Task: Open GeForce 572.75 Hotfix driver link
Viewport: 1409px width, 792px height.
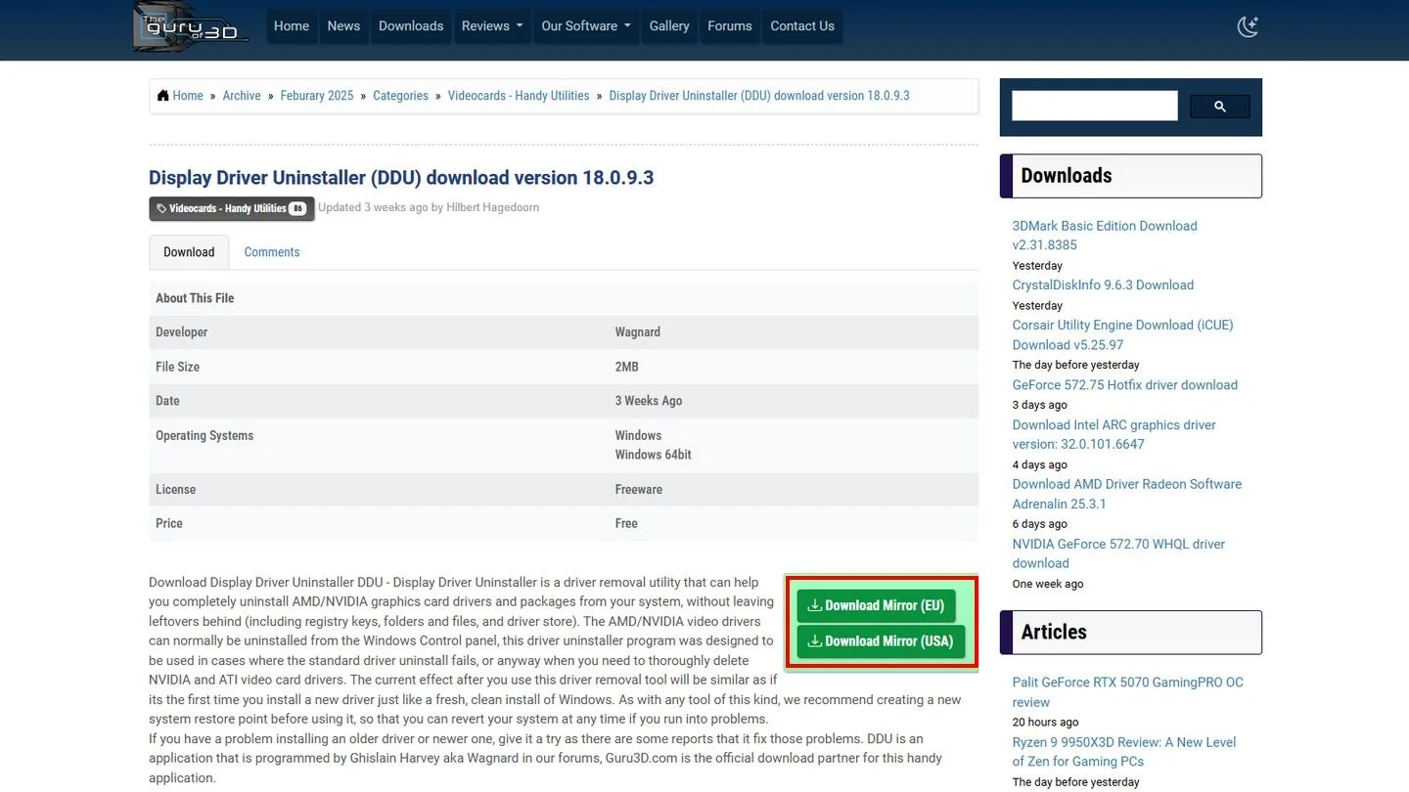Action: coord(1125,385)
